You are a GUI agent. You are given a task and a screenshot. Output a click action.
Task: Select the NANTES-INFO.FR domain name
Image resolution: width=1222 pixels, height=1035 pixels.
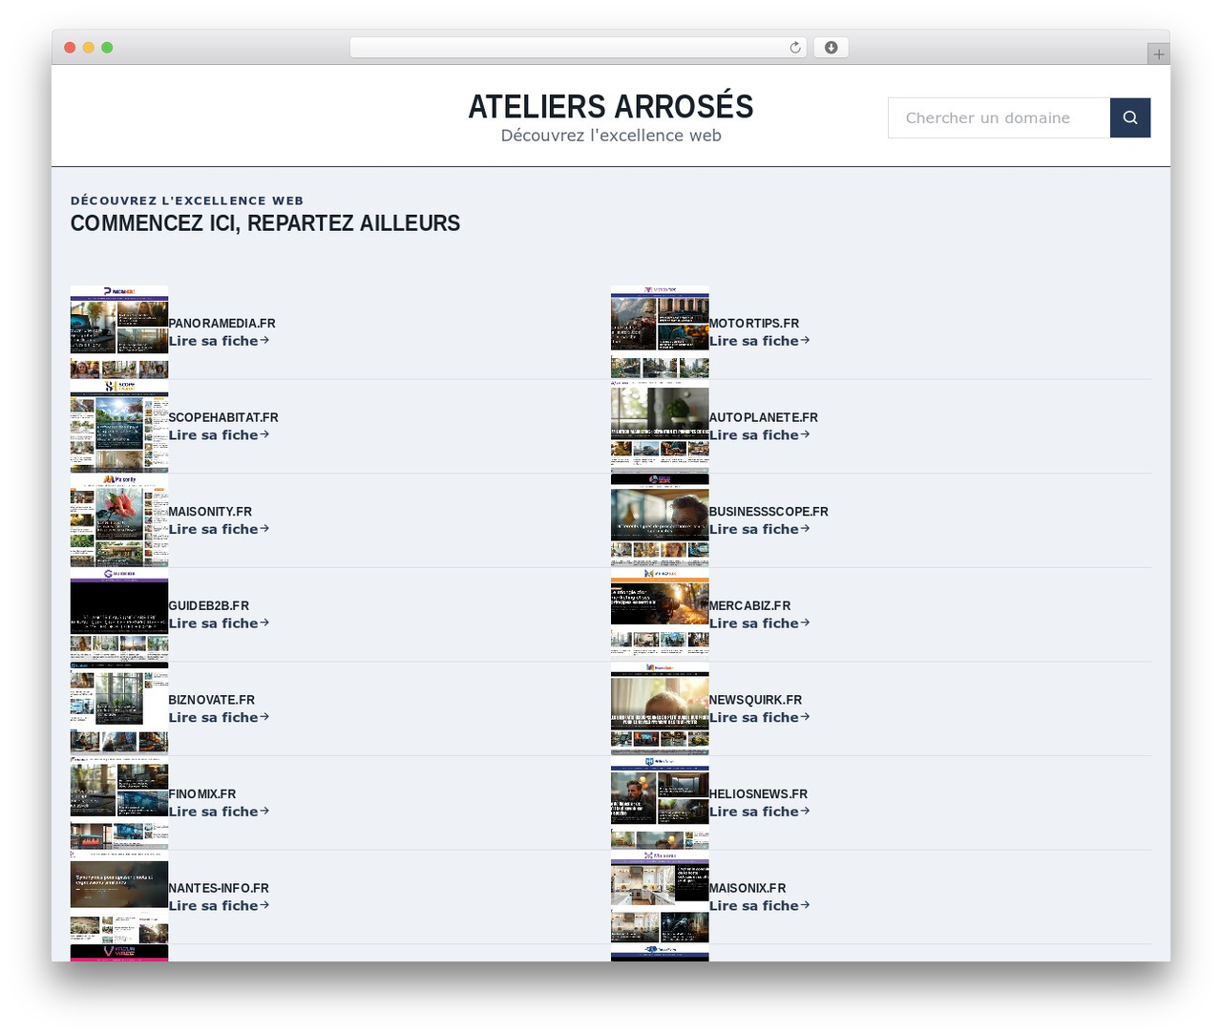(x=219, y=888)
